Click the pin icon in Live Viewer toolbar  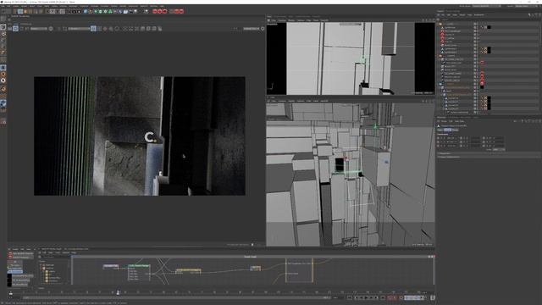pyautogui.click(x=263, y=29)
